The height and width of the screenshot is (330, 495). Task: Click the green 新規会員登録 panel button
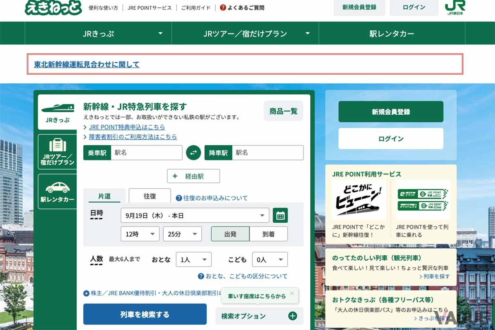tap(391, 112)
